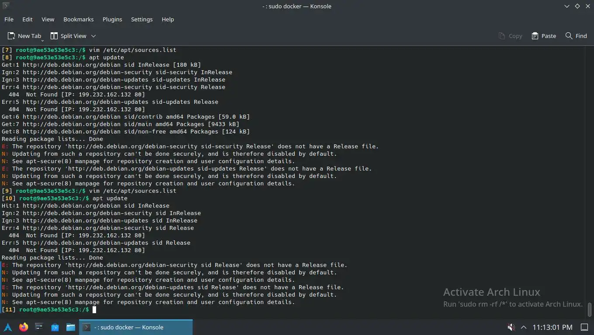Open the Bookmarks menu
Image resolution: width=594 pixels, height=335 pixels.
point(79,19)
